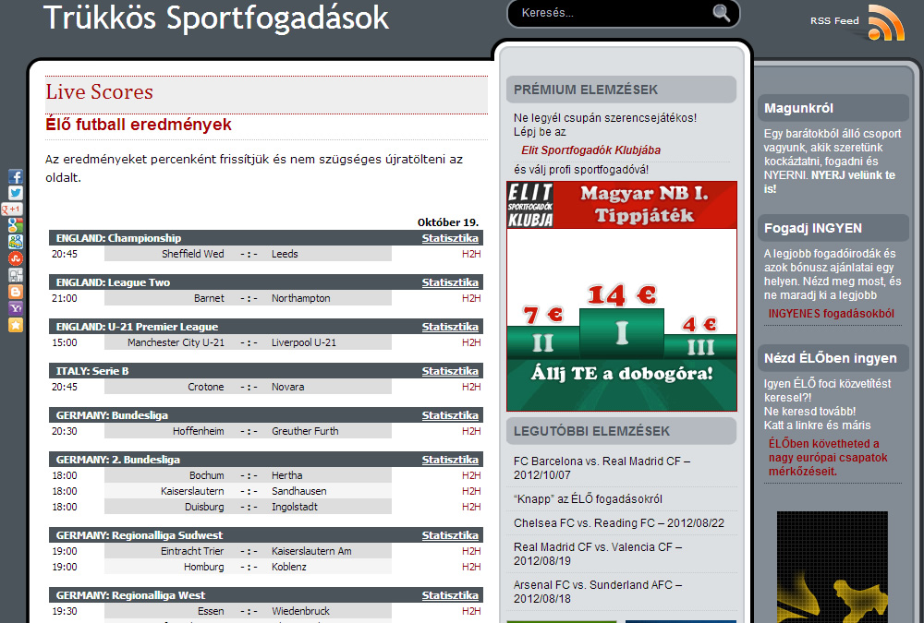
Task: View H2H for Sheffield Wed vs Leeds
Action: point(471,254)
